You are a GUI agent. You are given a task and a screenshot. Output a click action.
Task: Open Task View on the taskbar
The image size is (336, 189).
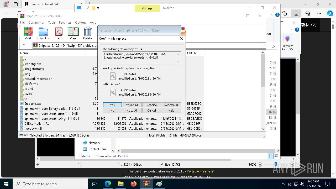(95, 184)
